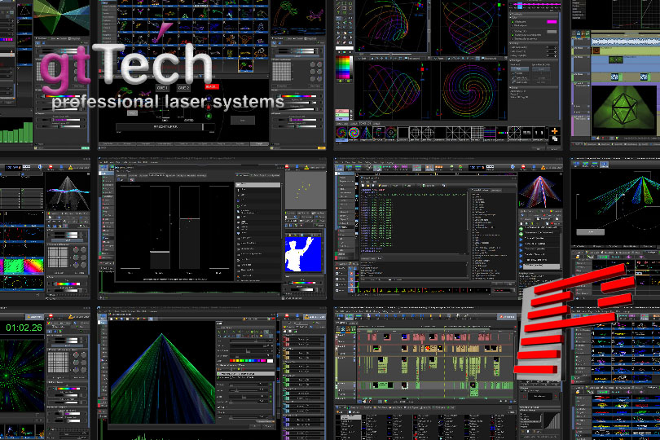Viewport: 660px width, 440px height.
Task: Select highlighted gray list row under laser fan preview
Action: pos(541,266)
